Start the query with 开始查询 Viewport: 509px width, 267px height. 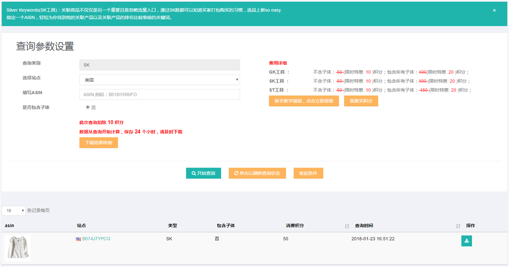tap(203, 173)
